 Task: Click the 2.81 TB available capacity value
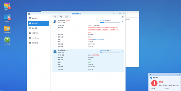coord(90,47)
